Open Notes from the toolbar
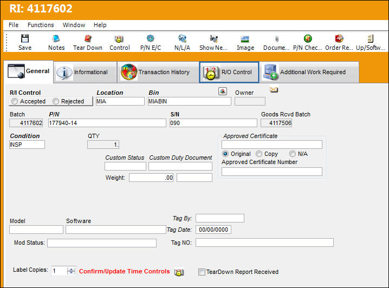389x288 pixels. click(56, 38)
